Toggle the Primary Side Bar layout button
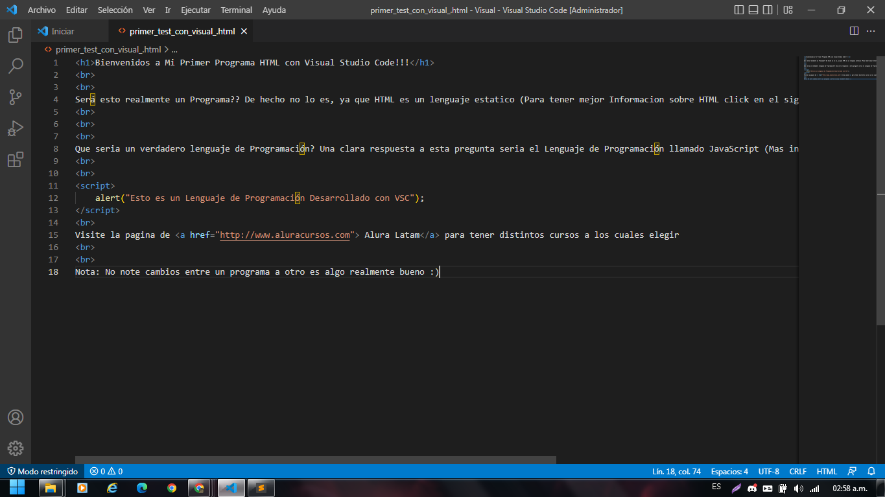This screenshot has width=885, height=497. tap(739, 10)
